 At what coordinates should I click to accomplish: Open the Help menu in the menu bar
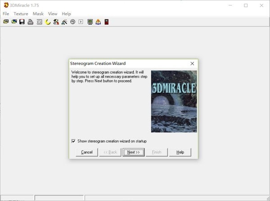point(67,14)
